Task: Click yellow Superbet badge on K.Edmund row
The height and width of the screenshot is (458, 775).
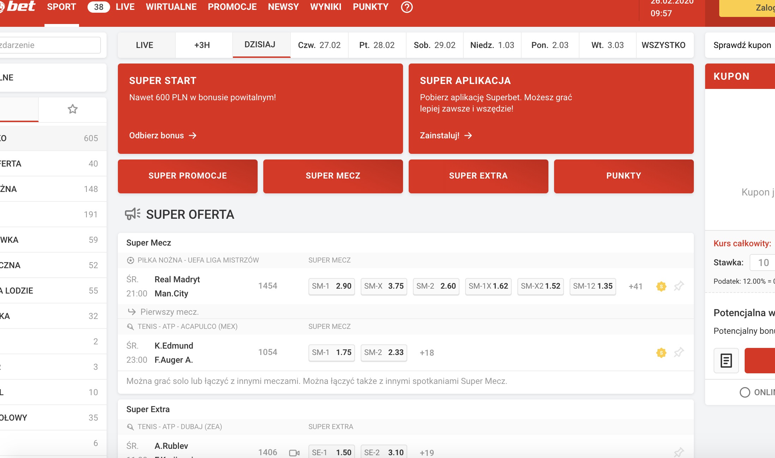Action: coord(661,352)
